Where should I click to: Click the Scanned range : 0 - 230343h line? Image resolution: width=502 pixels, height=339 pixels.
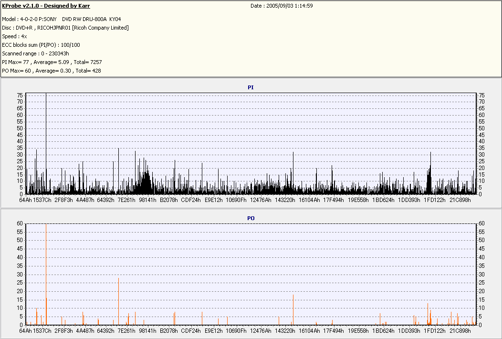coord(35,53)
